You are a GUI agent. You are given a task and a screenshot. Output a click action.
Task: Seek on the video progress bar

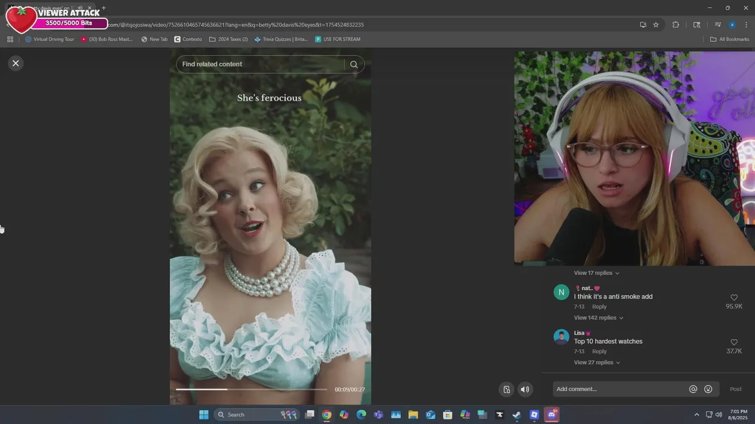[x=251, y=389]
